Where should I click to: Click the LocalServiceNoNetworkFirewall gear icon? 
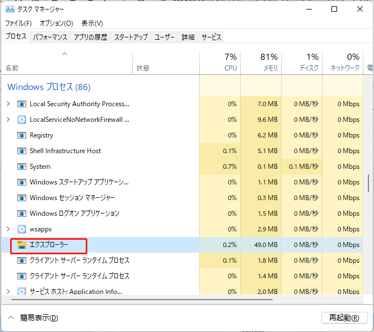22,120
